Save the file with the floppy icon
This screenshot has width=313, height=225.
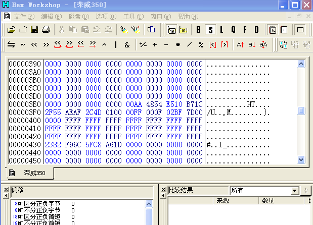pos(34,30)
